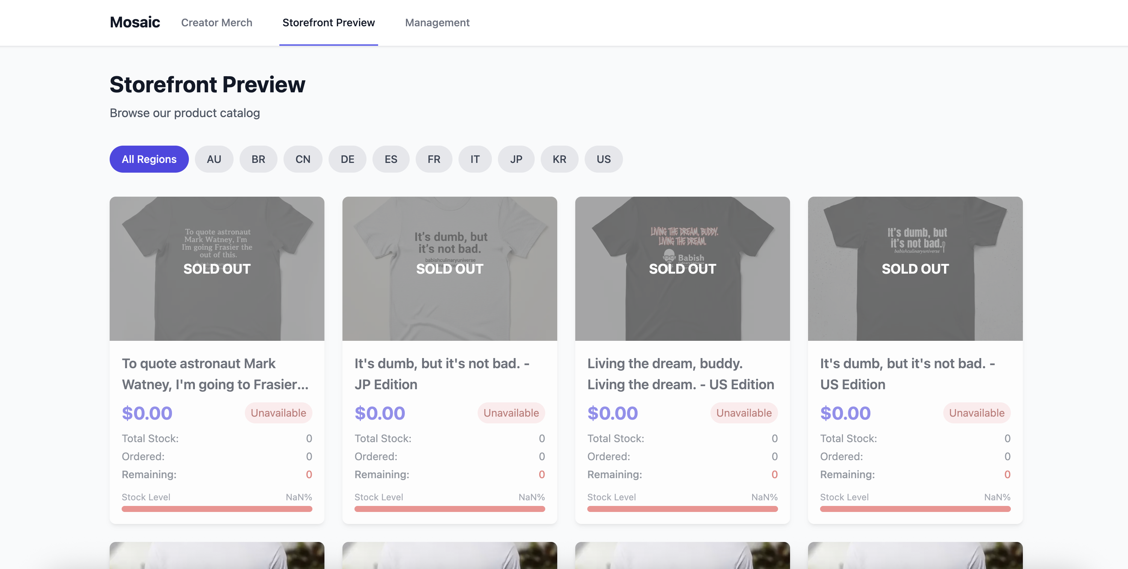Filter products by BR region

pyautogui.click(x=258, y=159)
